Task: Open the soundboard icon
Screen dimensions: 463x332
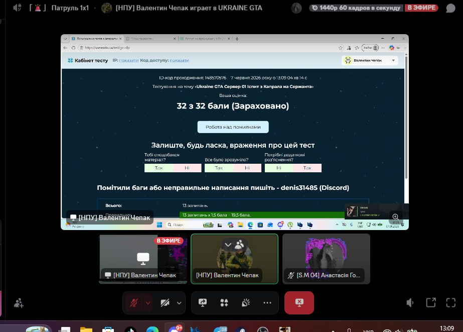Action: click(x=246, y=303)
